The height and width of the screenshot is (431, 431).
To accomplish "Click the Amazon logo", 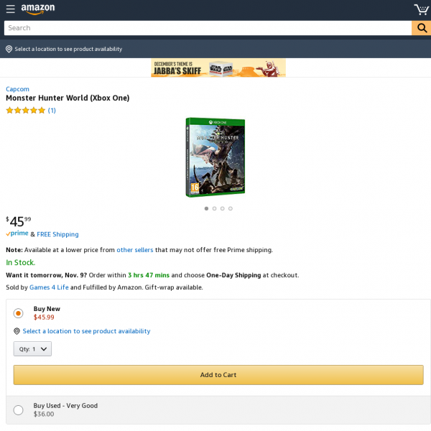I will coord(38,9).
